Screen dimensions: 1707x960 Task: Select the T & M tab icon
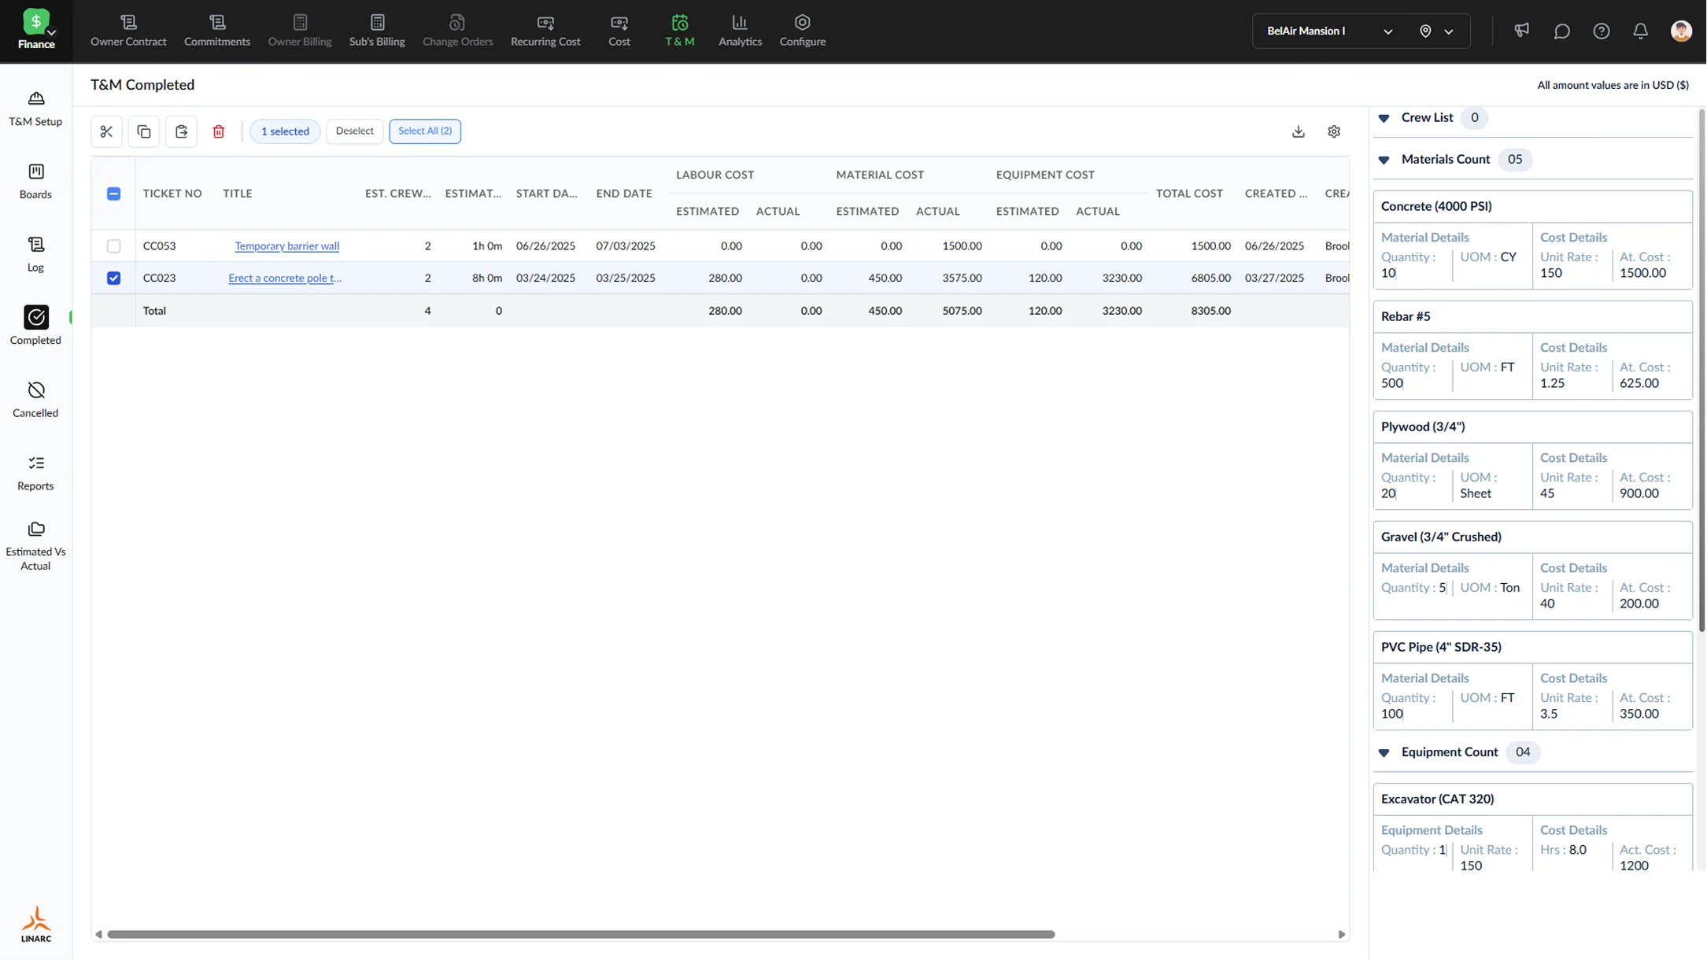(680, 23)
